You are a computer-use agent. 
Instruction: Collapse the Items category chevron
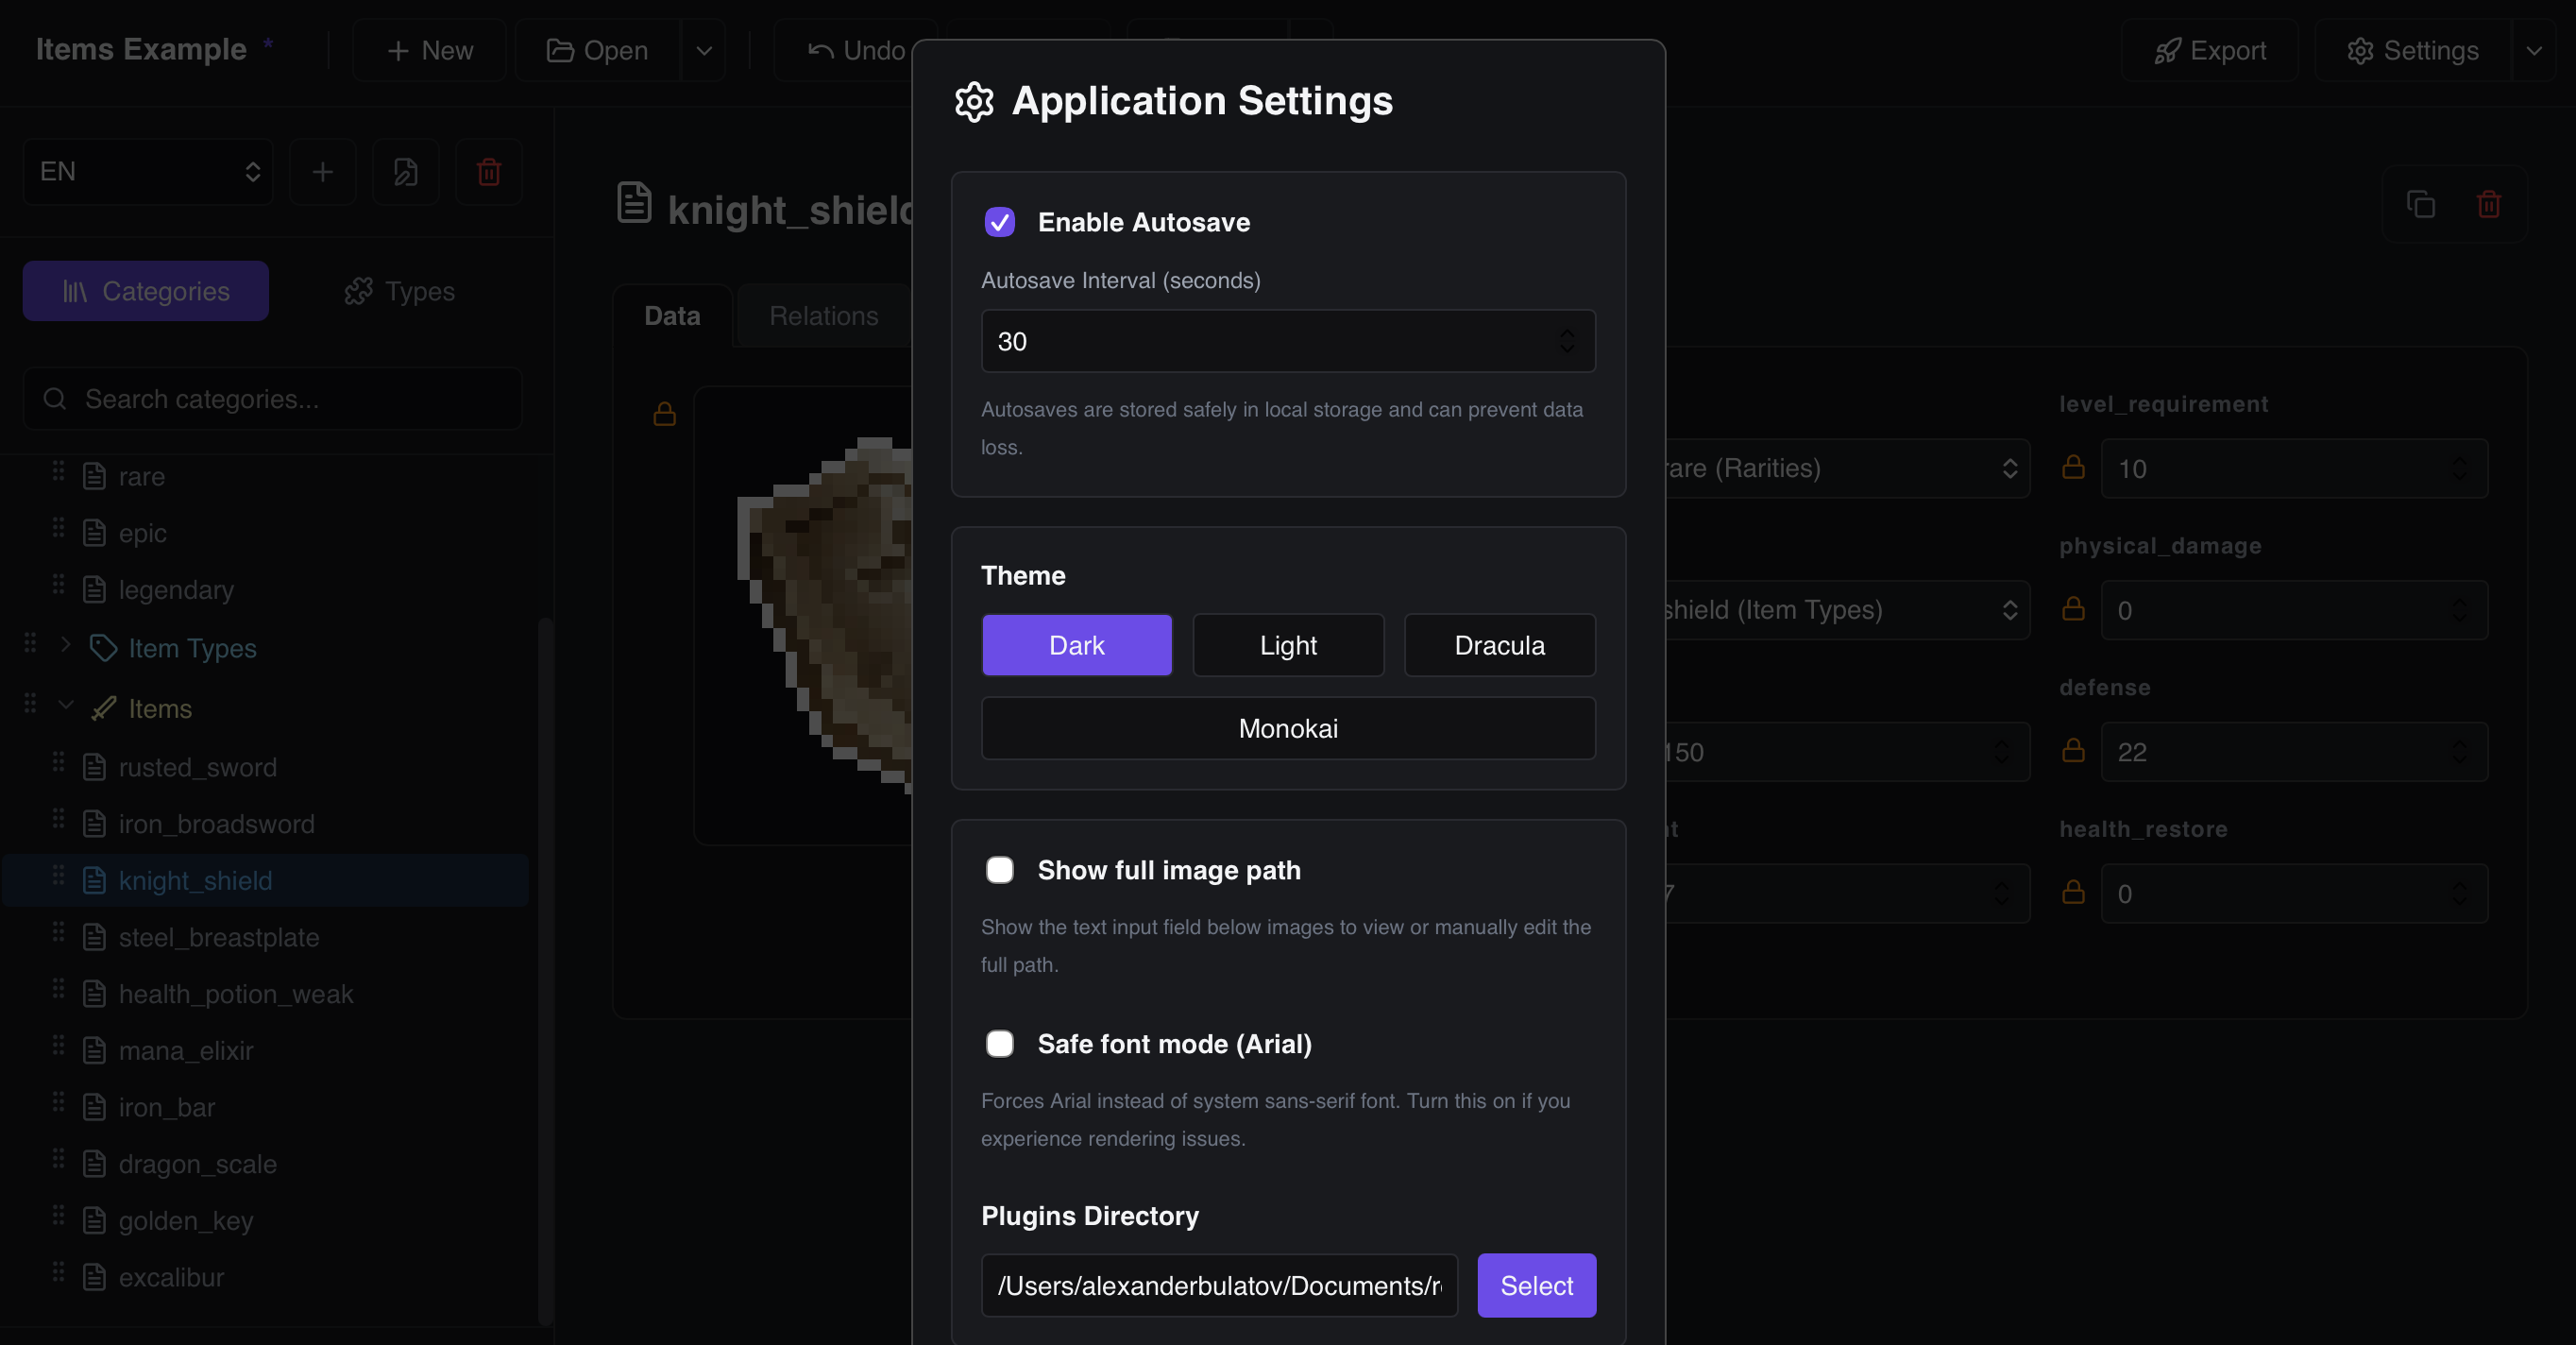click(65, 705)
